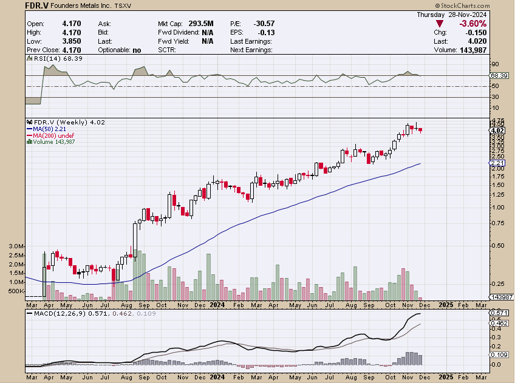Click the MACD(12,26,9) indicator label
515x383 pixels.
[x=60, y=313]
